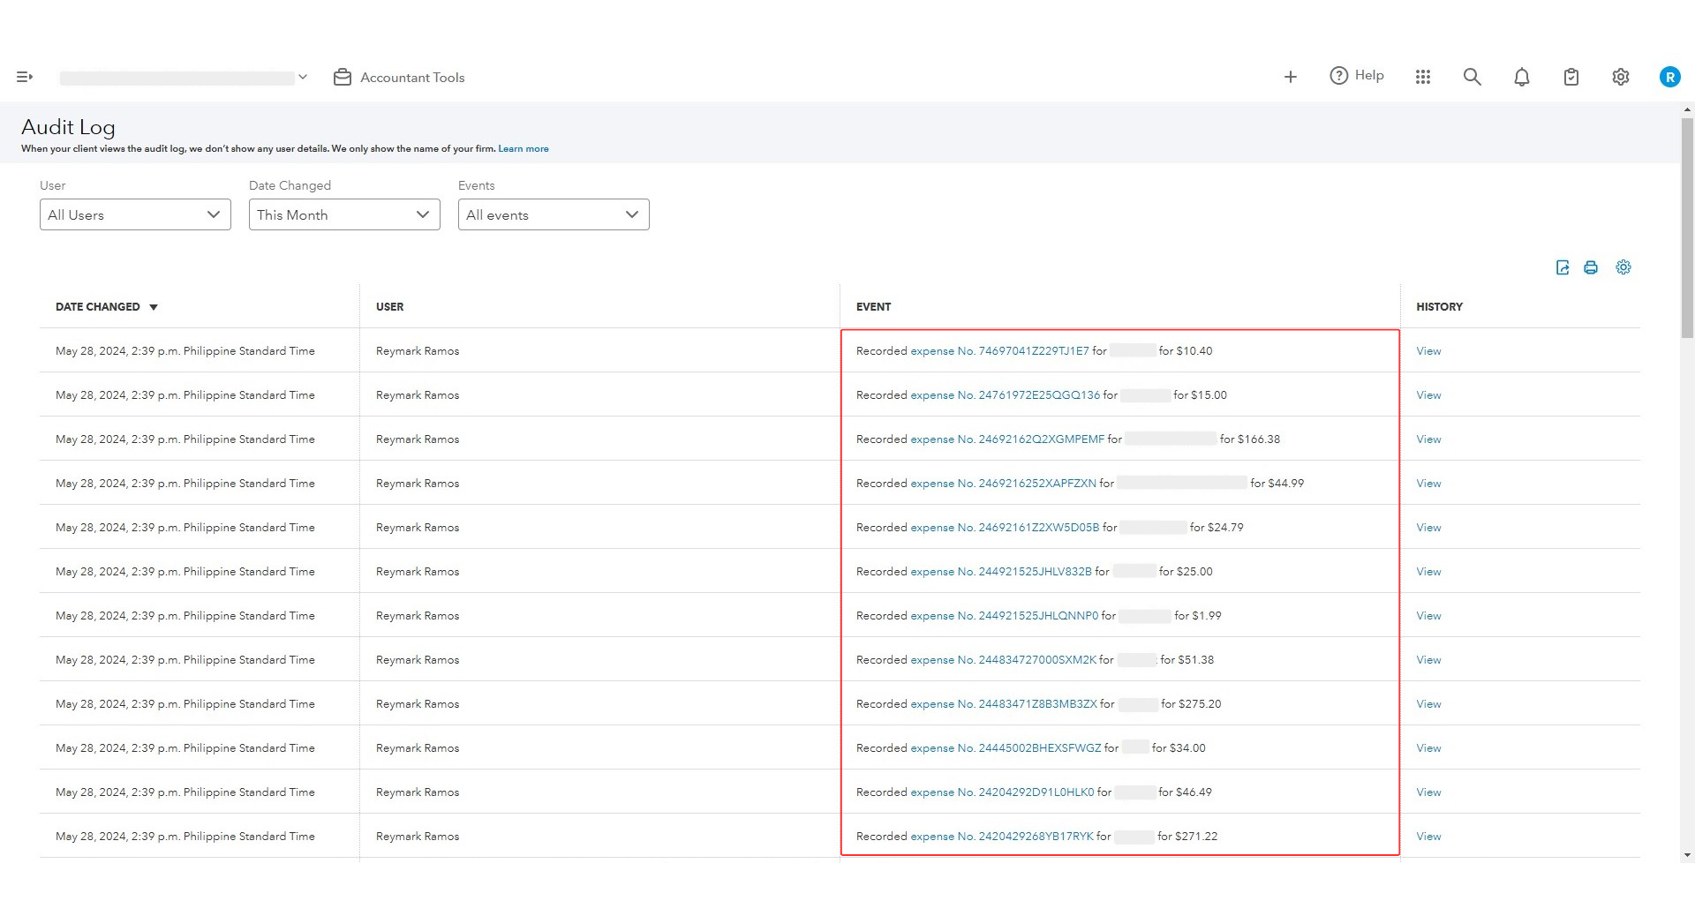
Task: Open Accountant Tools briefcase menu
Action: (399, 78)
